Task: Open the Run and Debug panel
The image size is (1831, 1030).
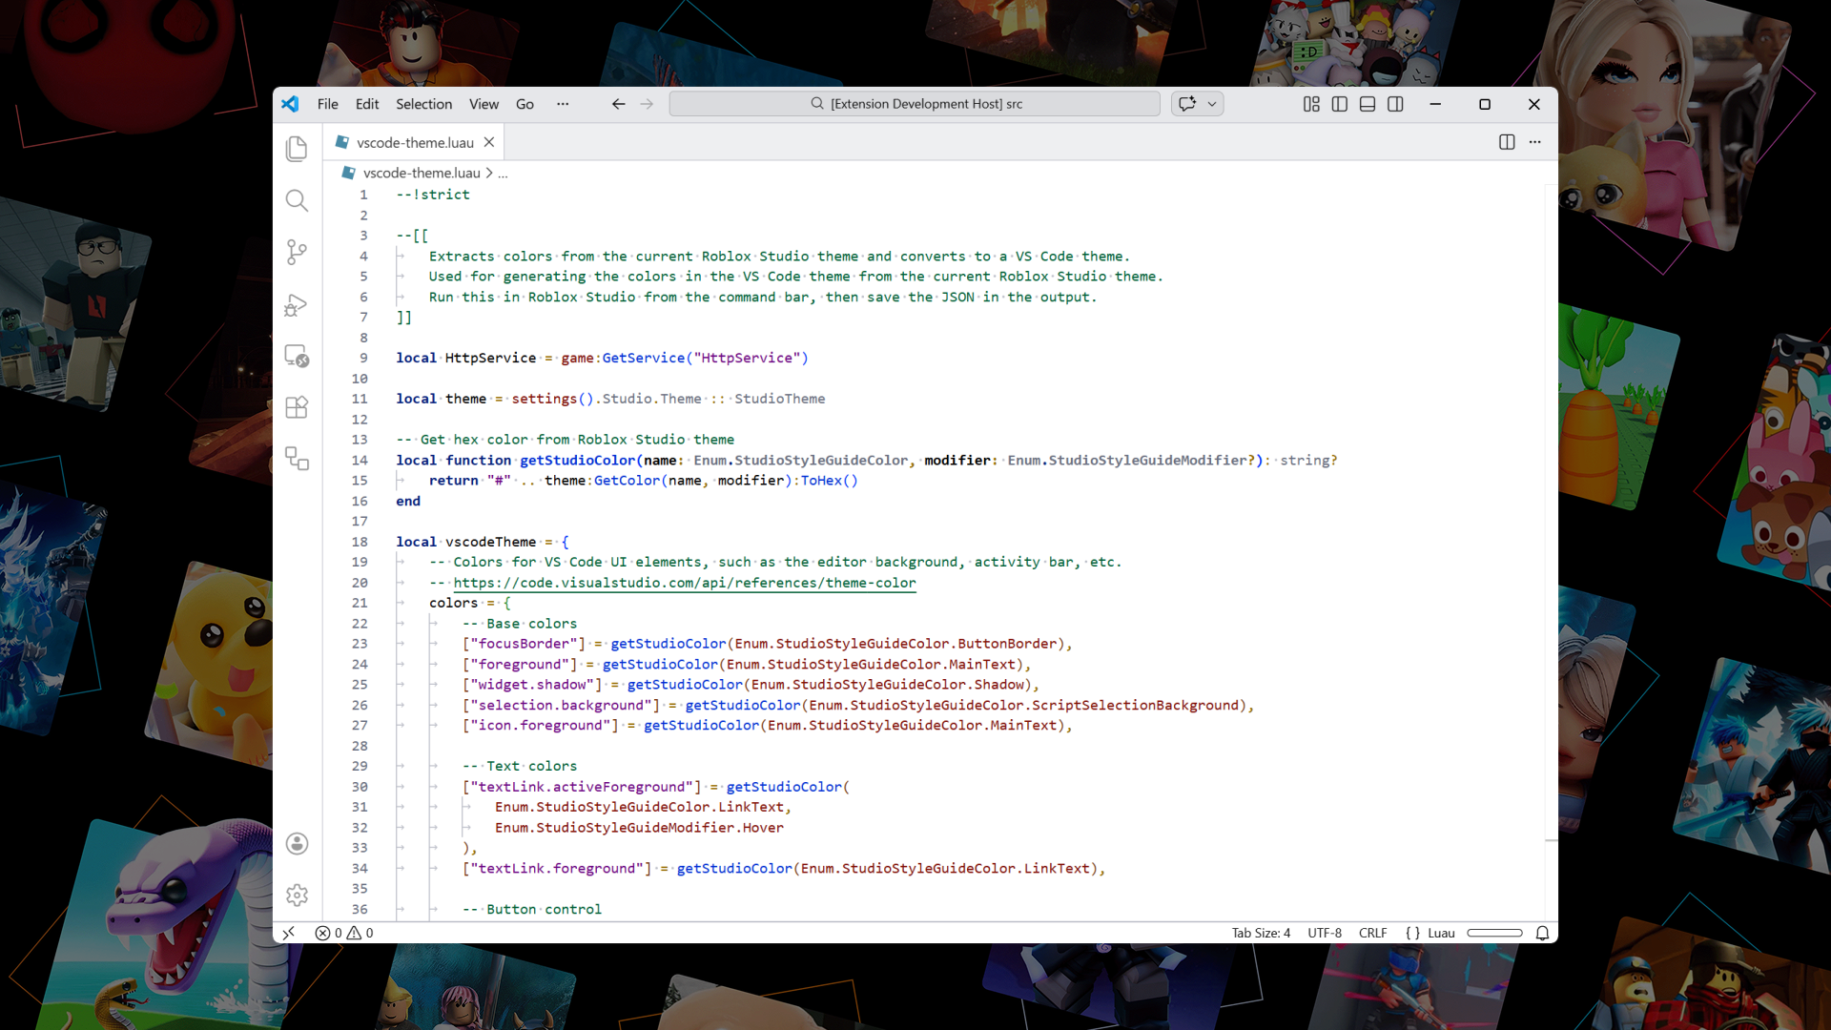Action: tap(297, 305)
